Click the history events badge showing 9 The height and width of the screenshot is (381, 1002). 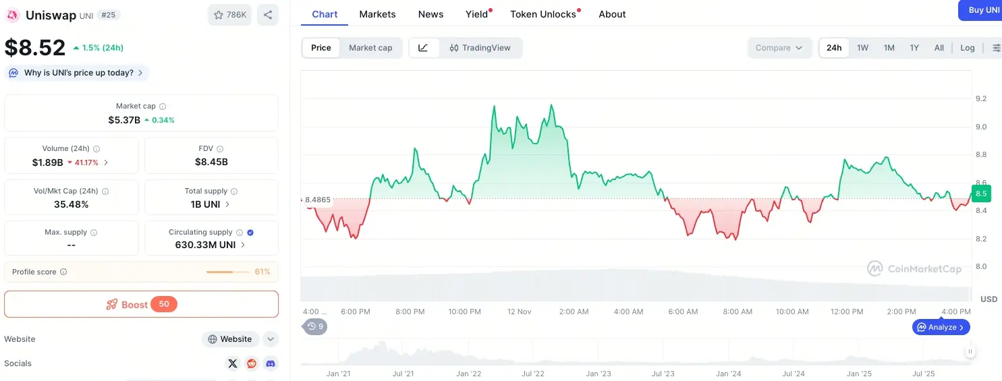(x=314, y=326)
